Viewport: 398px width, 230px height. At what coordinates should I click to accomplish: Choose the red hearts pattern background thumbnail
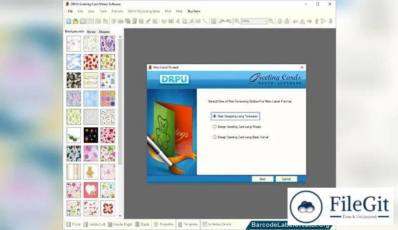pos(108,135)
